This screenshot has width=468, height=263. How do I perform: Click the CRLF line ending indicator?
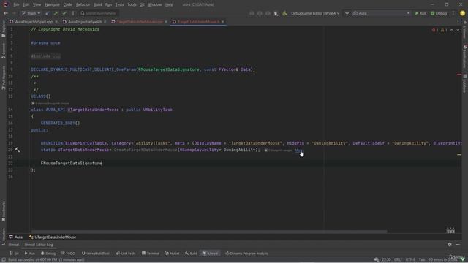(398, 260)
